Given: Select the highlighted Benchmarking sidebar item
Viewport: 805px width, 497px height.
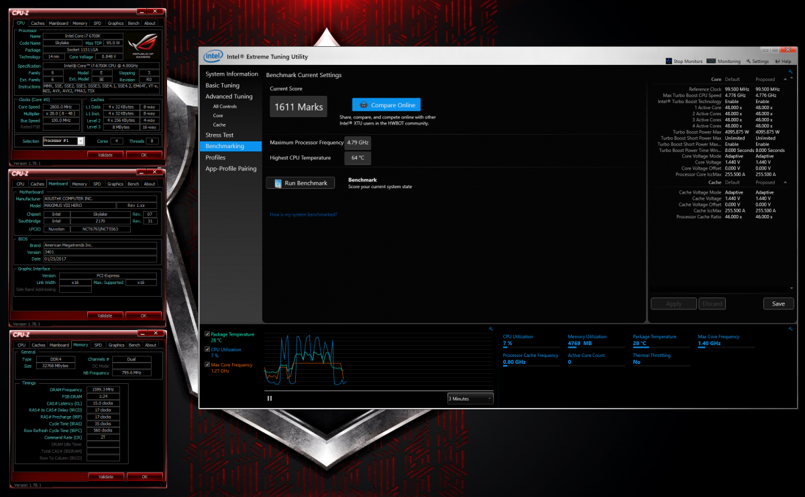Looking at the screenshot, I should [x=230, y=146].
